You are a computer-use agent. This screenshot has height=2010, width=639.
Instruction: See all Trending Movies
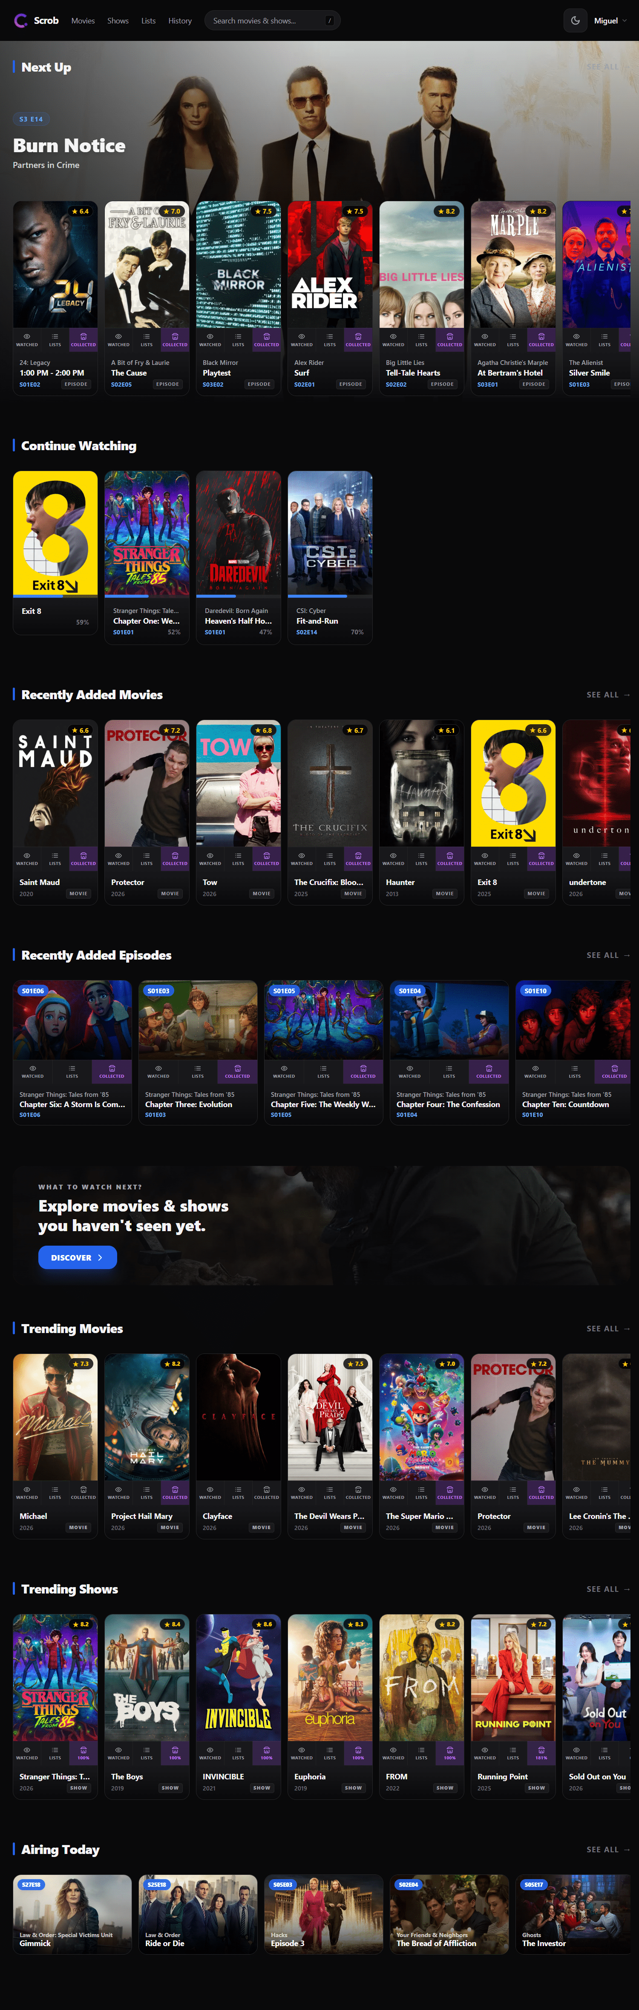(608, 1328)
